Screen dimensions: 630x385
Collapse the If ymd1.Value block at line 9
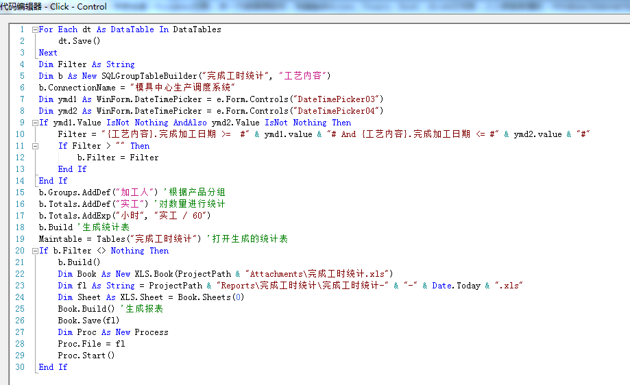pos(35,123)
